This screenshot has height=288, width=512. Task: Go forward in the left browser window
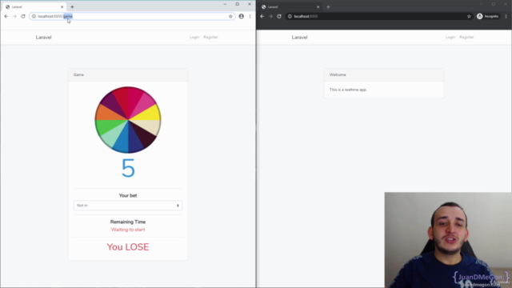pos(14,16)
